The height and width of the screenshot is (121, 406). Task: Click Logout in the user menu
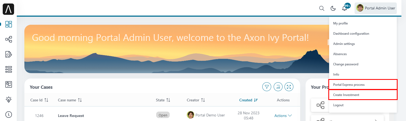pos(338,105)
